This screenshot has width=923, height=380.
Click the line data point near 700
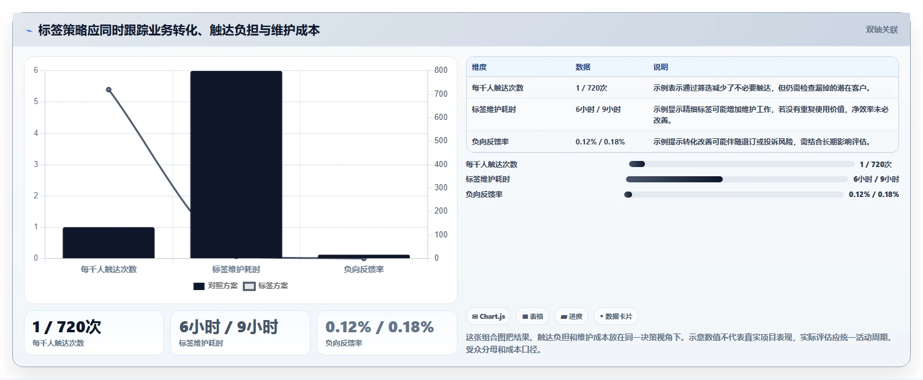pyautogui.click(x=108, y=89)
